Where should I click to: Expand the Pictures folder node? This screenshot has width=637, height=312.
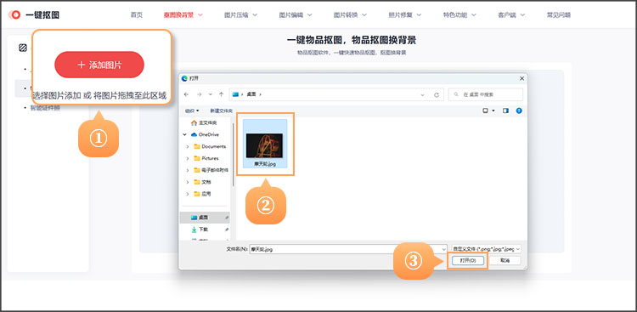[x=188, y=158]
